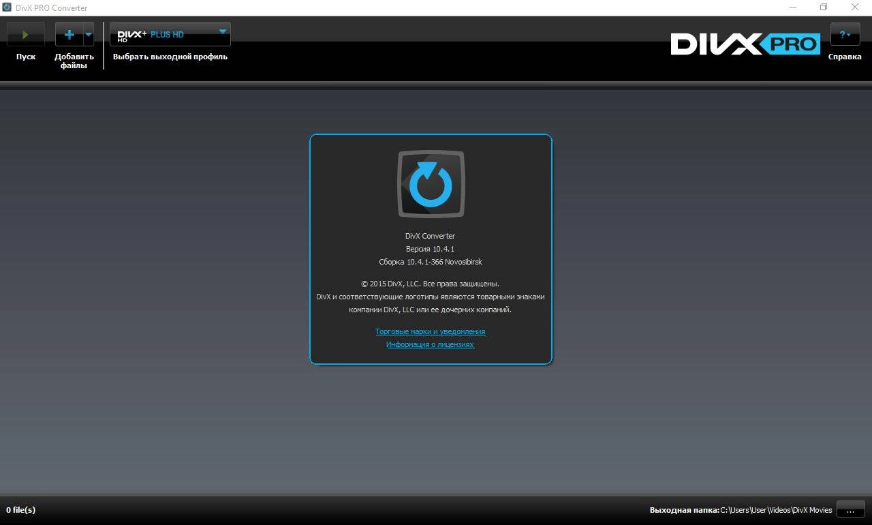872x525 pixels.
Task: Start conversion with the Пуск play button
Action: (26, 34)
